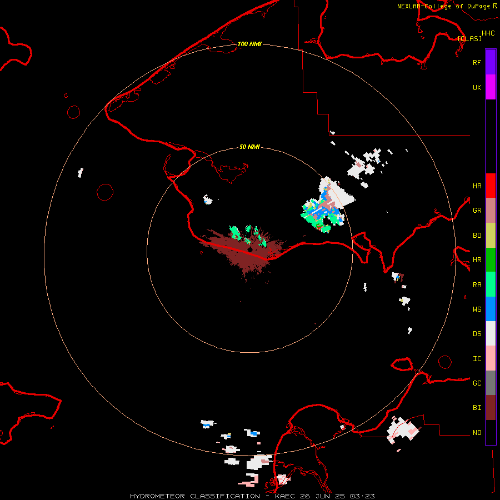Viewport: 500px width, 500px height.
Task: Click the "50 NMI" range ring label
Action: click(249, 147)
